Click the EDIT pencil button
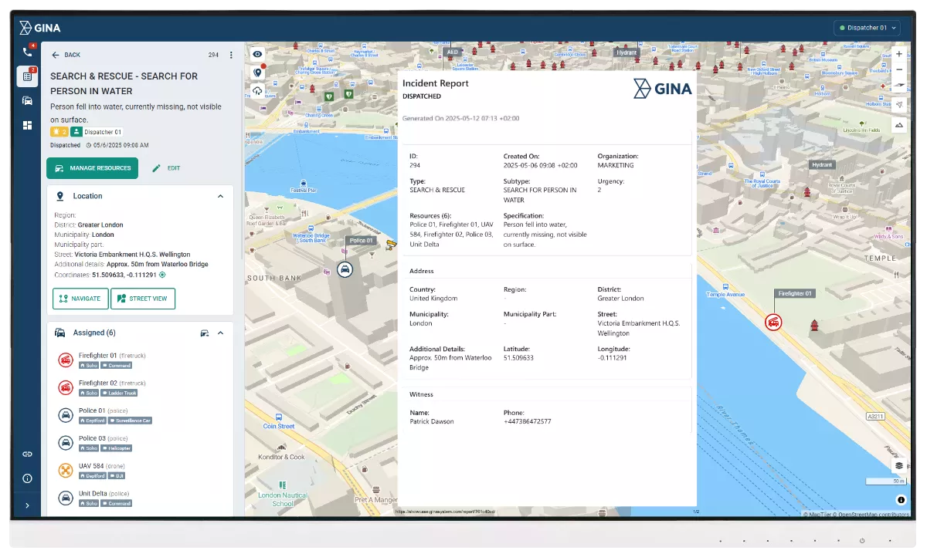Image resolution: width=927 pixels, height=554 pixels. pos(166,168)
